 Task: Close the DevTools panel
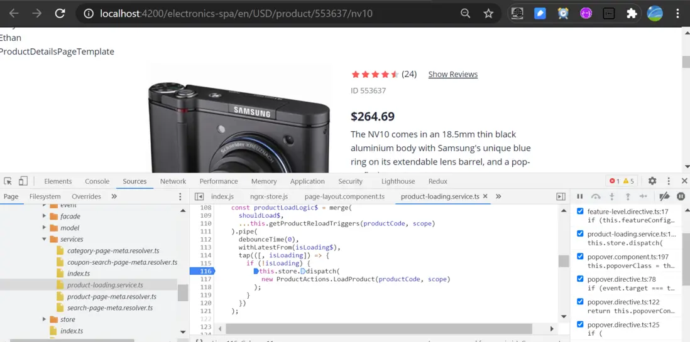point(684,181)
